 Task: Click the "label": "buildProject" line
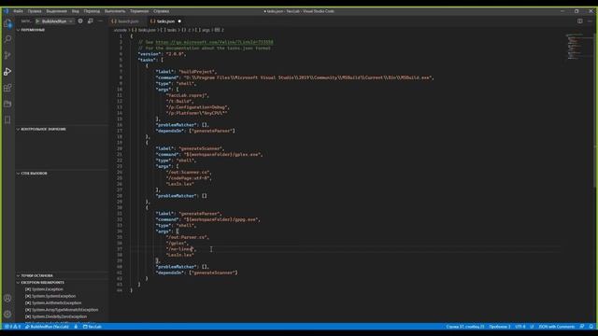click(186, 72)
